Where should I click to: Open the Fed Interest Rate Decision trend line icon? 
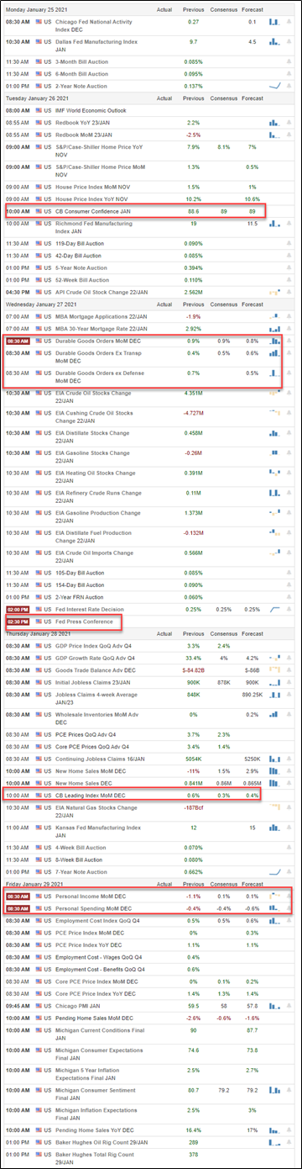point(275,609)
